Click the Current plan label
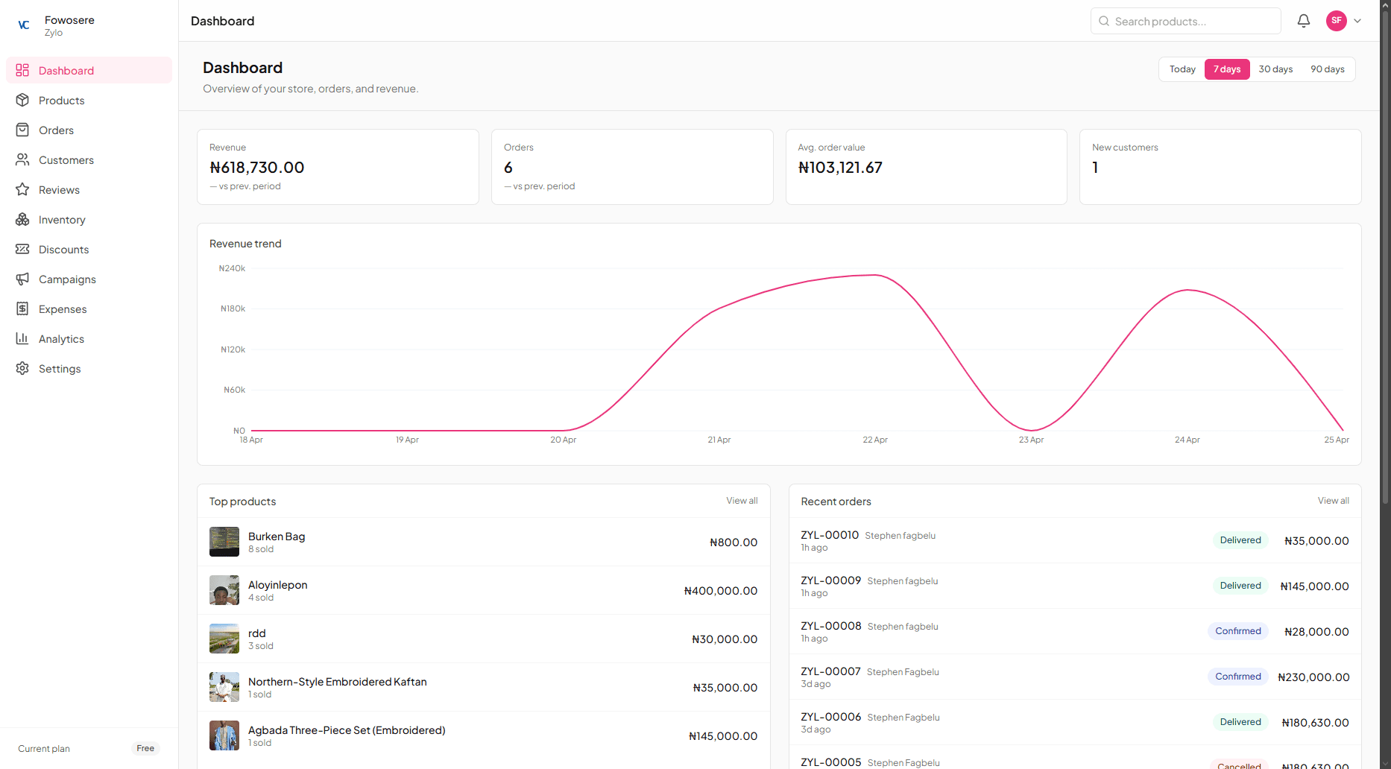 click(44, 749)
